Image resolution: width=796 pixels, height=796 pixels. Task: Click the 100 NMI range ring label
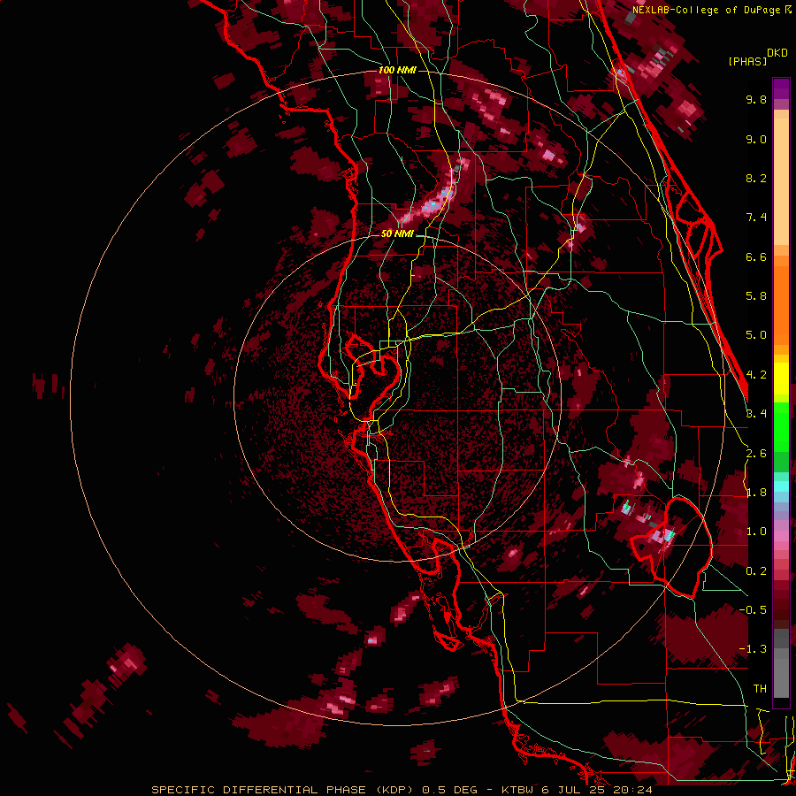[x=397, y=70]
